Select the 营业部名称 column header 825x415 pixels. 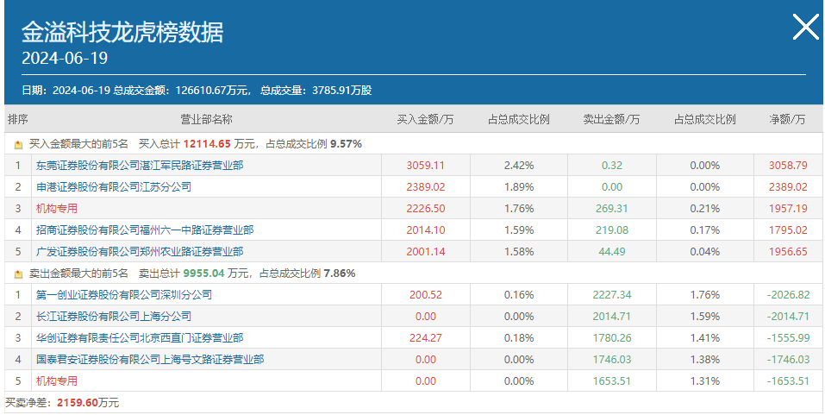[206, 120]
